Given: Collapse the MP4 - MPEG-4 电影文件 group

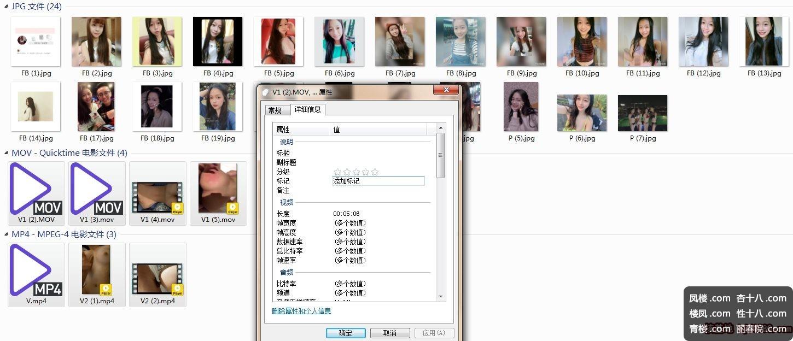Looking at the screenshot, I should [x=7, y=234].
